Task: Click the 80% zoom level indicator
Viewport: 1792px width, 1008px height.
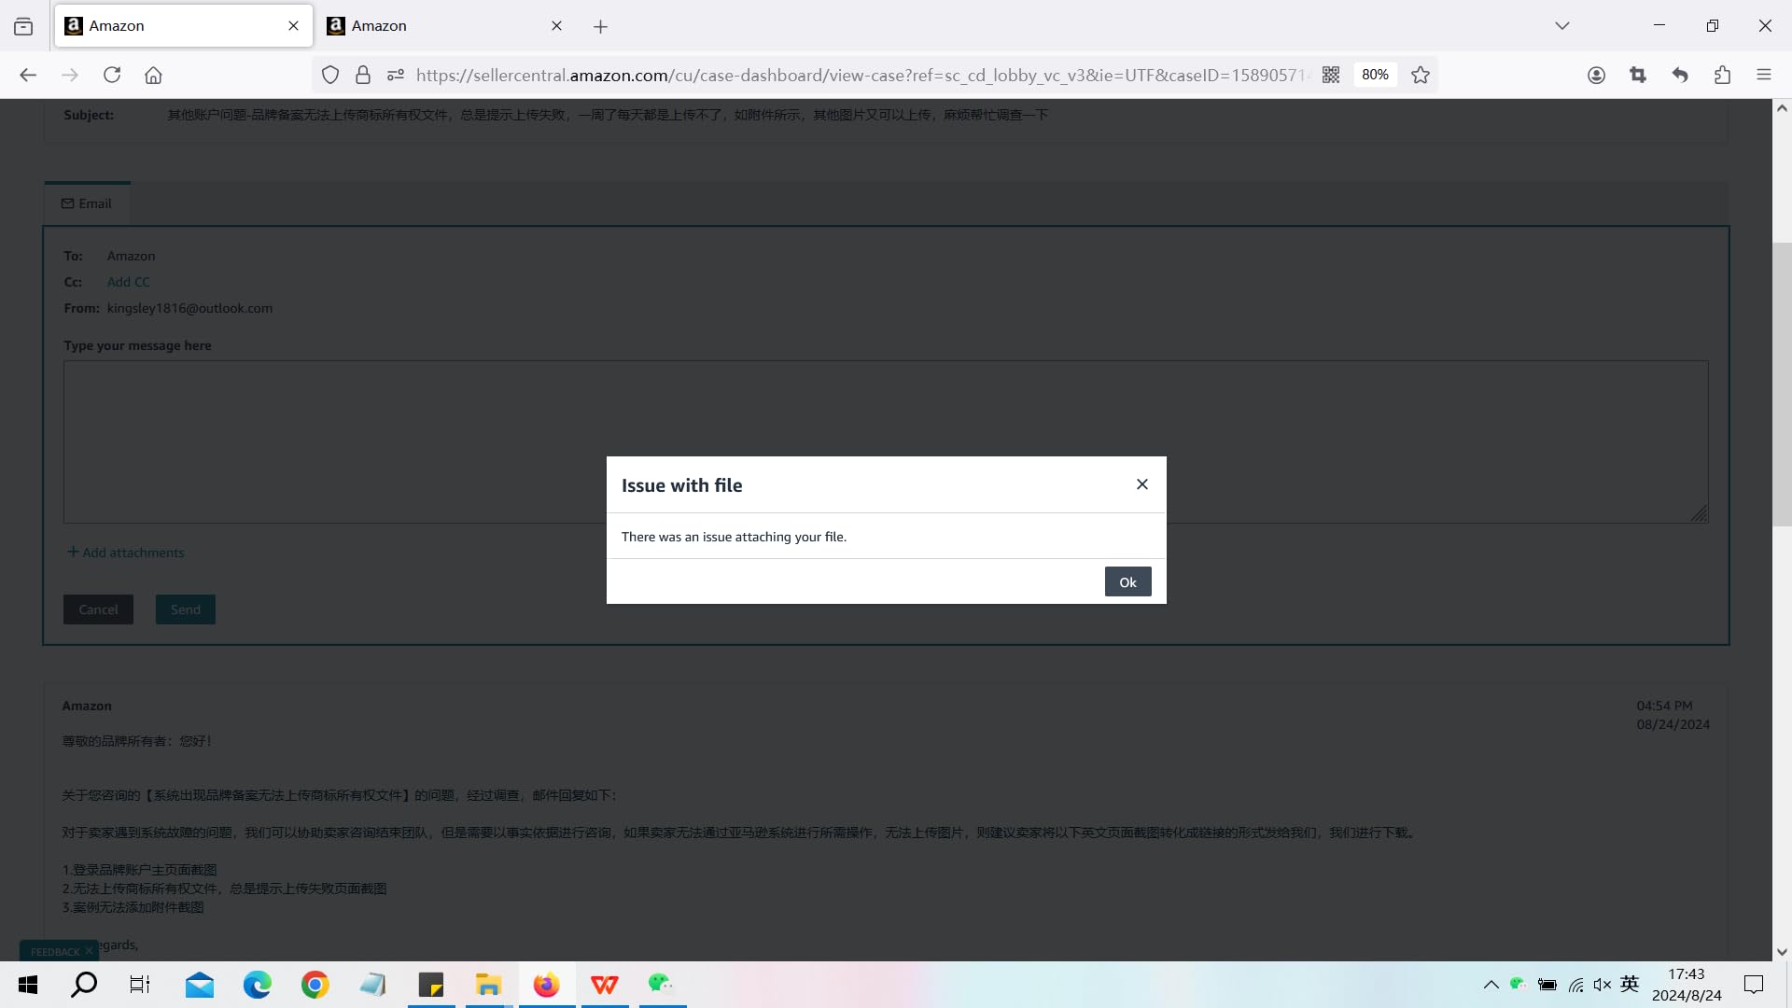Action: point(1375,75)
